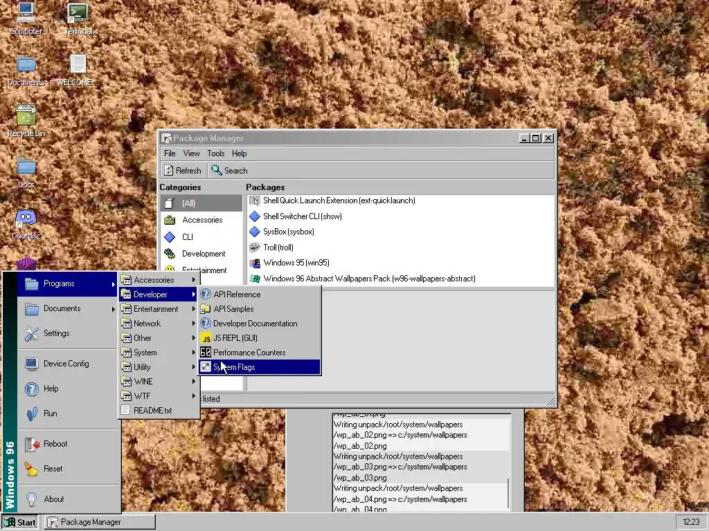The width and height of the screenshot is (709, 531).
Task: Click the taskbar clock
Action: (x=691, y=522)
